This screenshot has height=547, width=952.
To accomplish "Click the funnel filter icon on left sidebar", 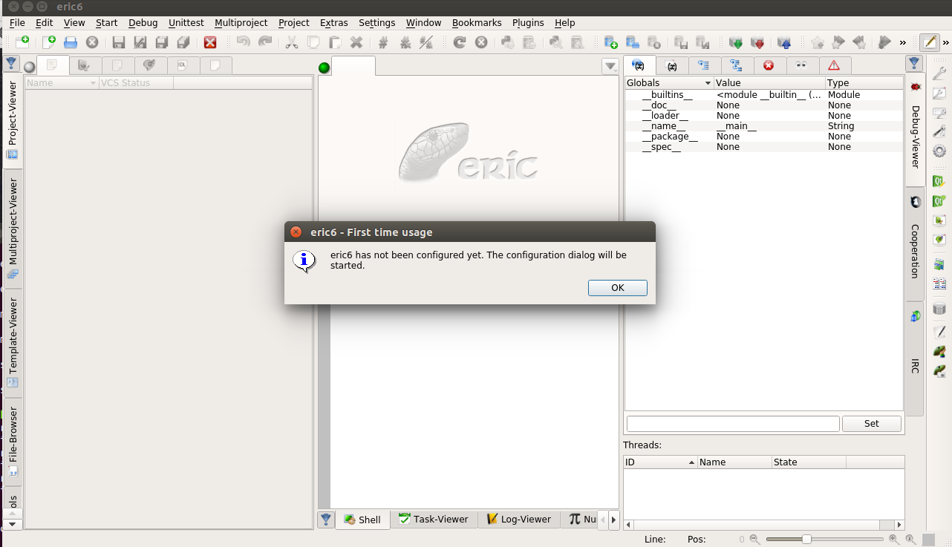I will 12,64.
